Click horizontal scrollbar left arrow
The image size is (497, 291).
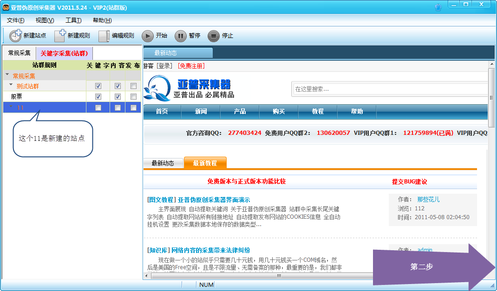[x=146, y=276]
